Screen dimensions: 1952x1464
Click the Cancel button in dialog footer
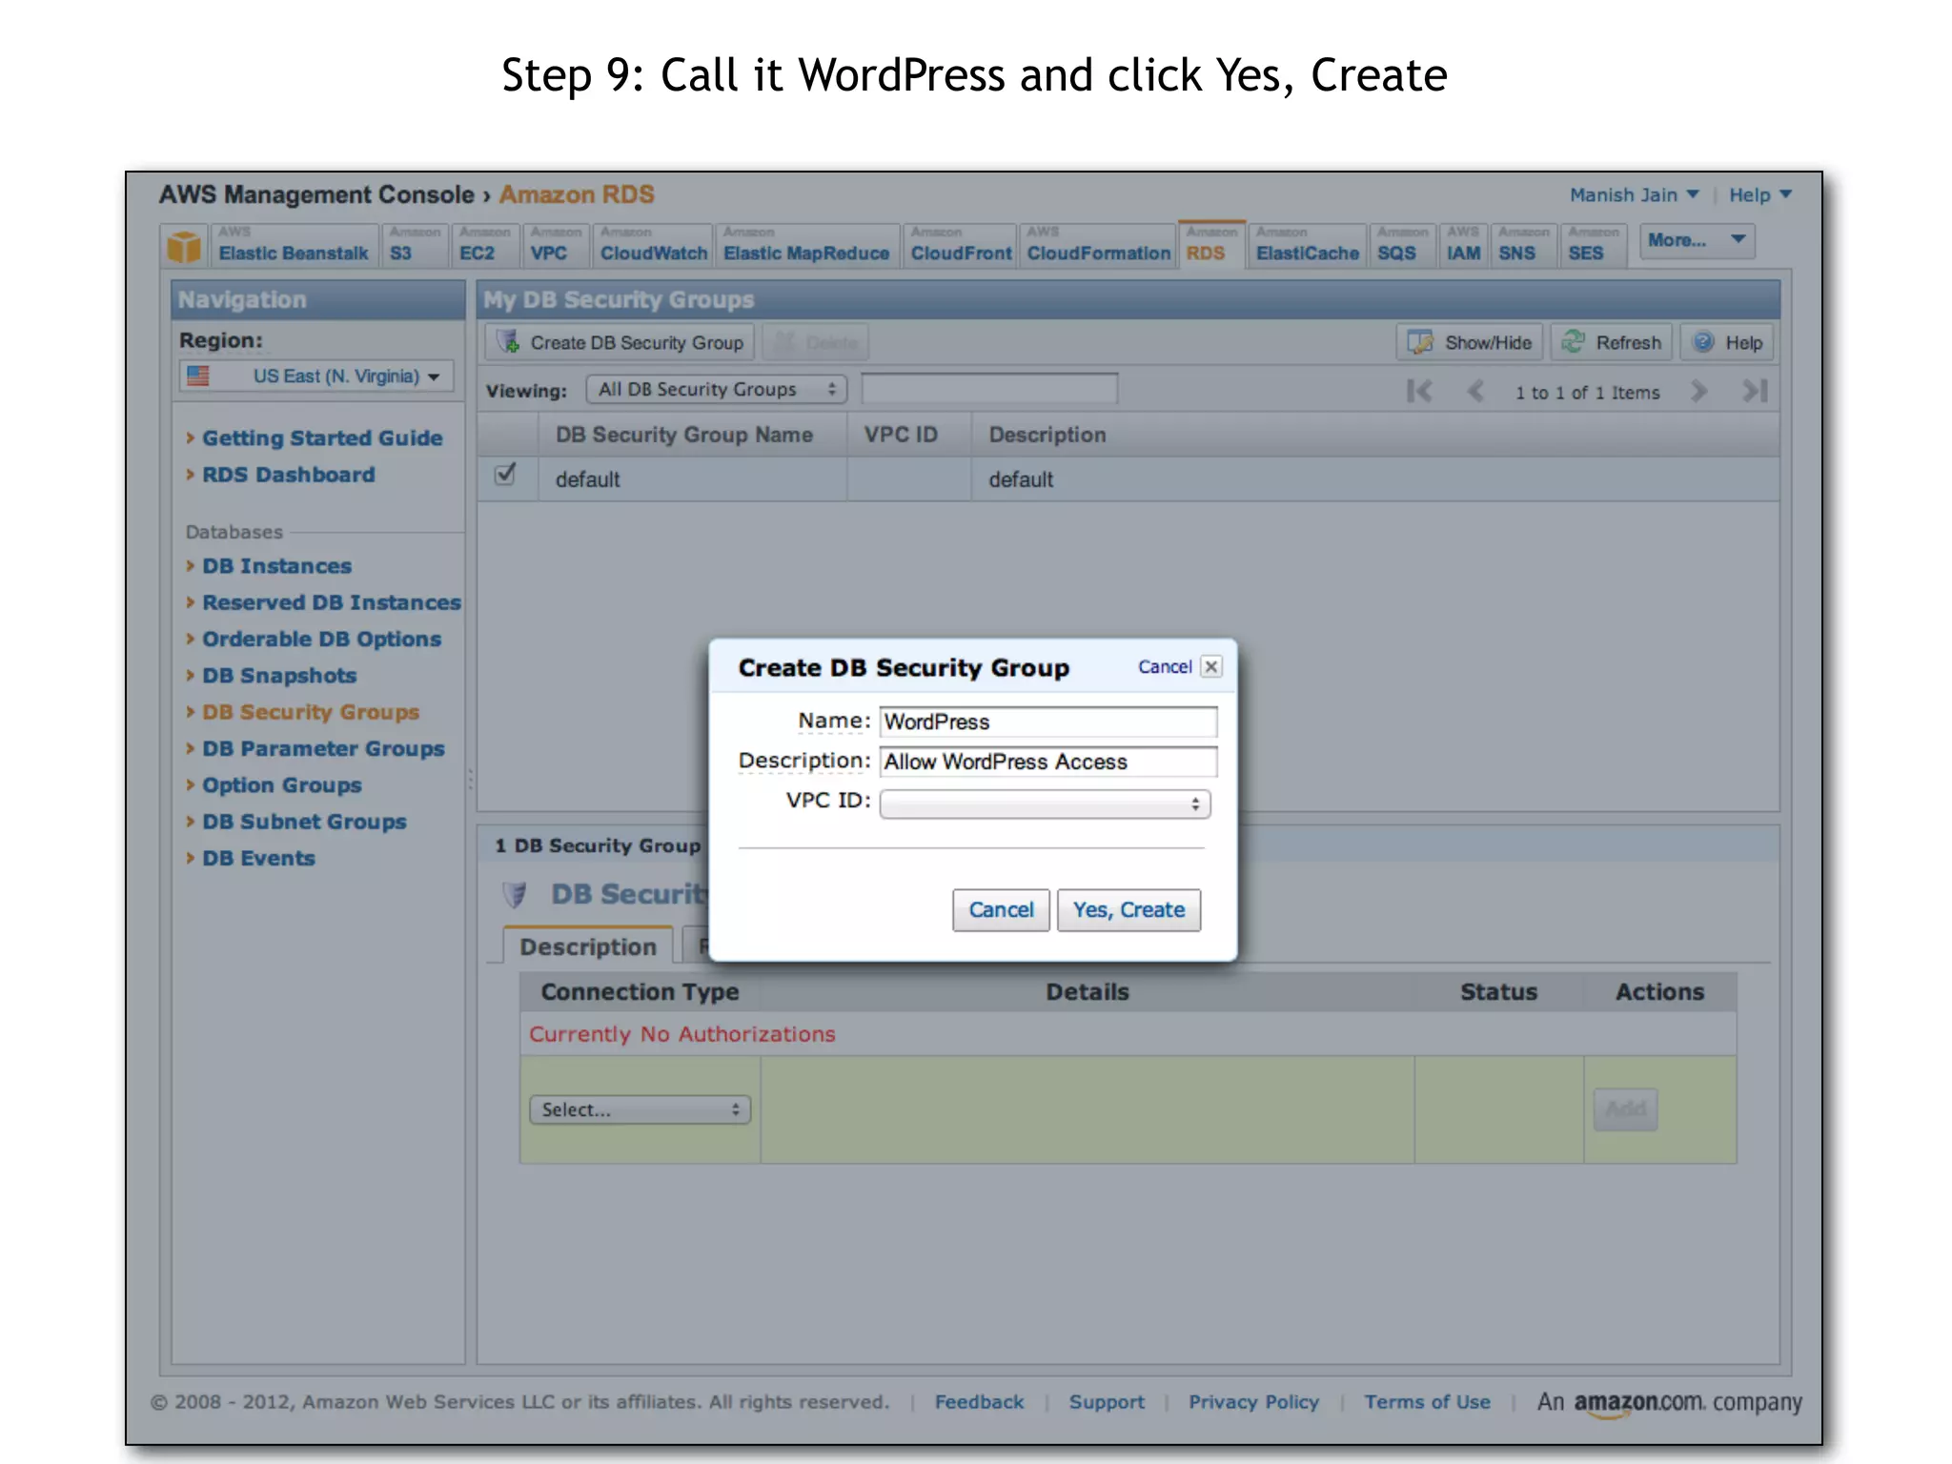pyautogui.click(x=1001, y=909)
